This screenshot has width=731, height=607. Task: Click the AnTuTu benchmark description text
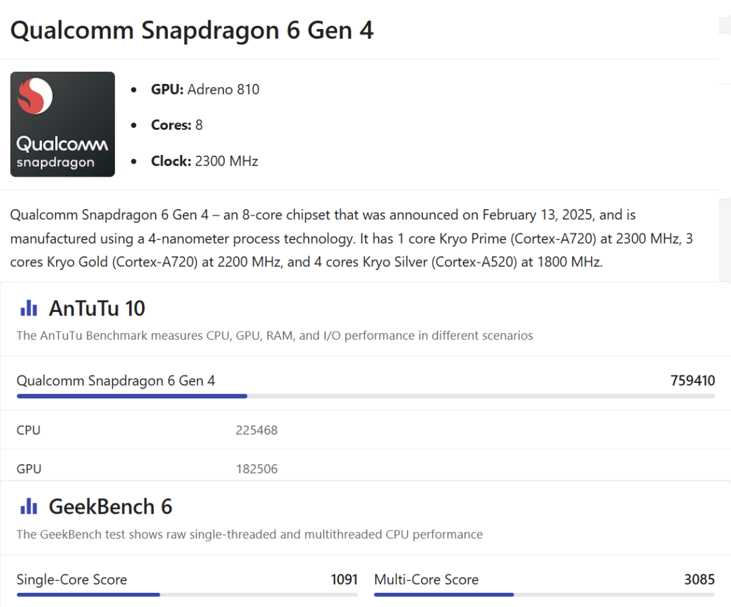coord(275,335)
